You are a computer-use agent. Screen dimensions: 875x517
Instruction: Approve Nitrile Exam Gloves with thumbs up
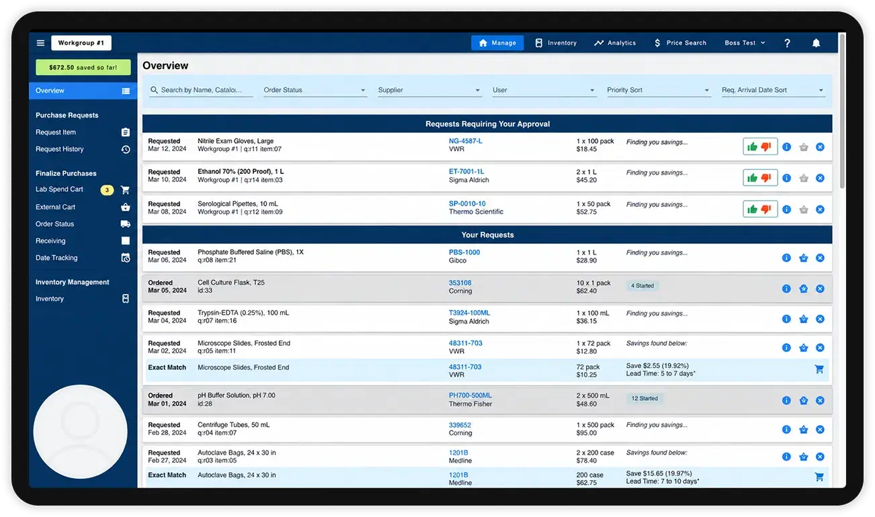[752, 146]
